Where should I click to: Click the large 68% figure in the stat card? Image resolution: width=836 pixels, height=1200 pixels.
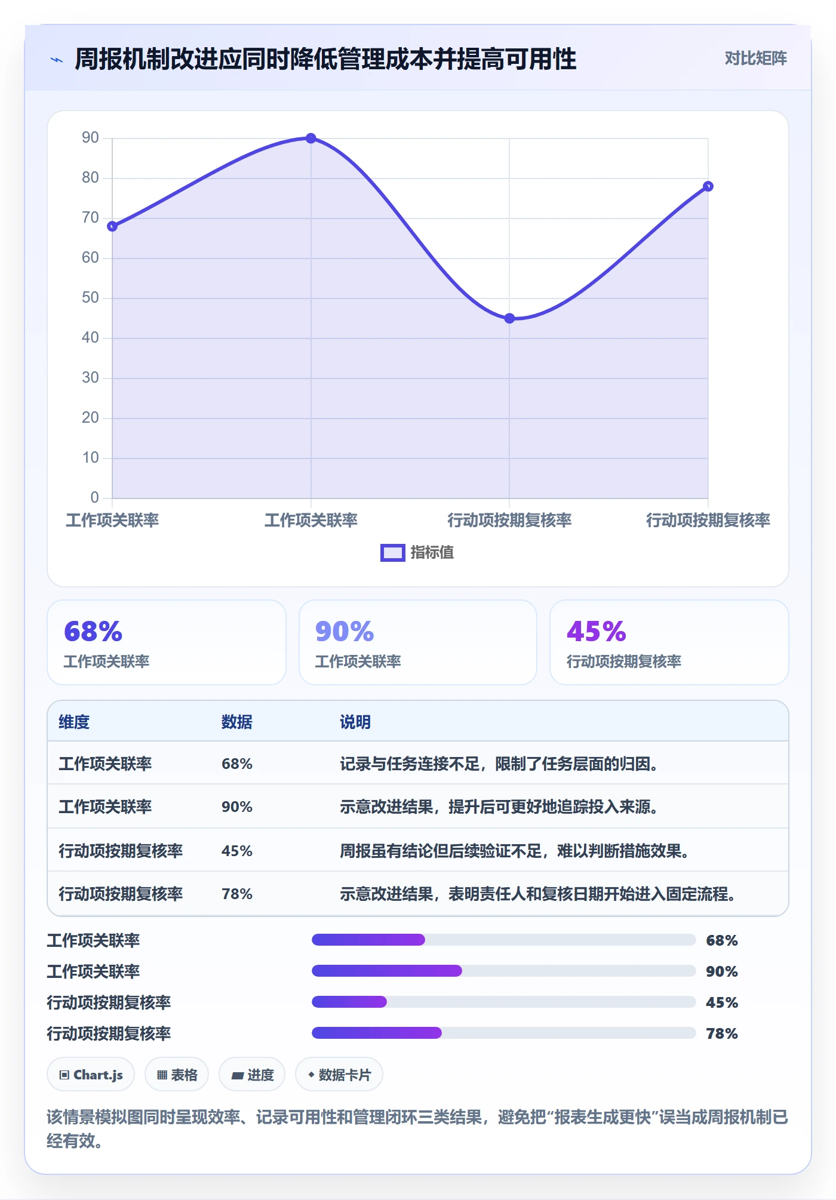point(93,632)
